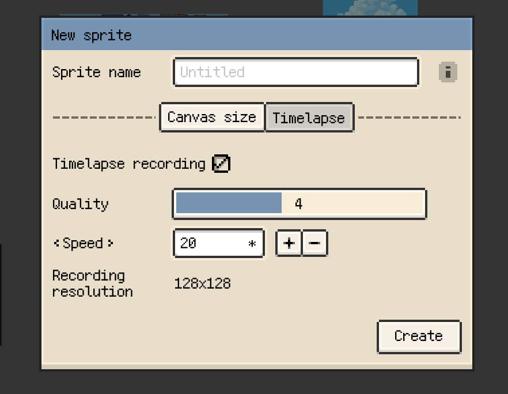
Task: Switch to the Canvas size tab
Action: pyautogui.click(x=211, y=118)
